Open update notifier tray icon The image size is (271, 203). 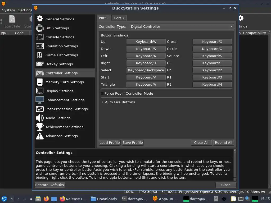(247, 199)
